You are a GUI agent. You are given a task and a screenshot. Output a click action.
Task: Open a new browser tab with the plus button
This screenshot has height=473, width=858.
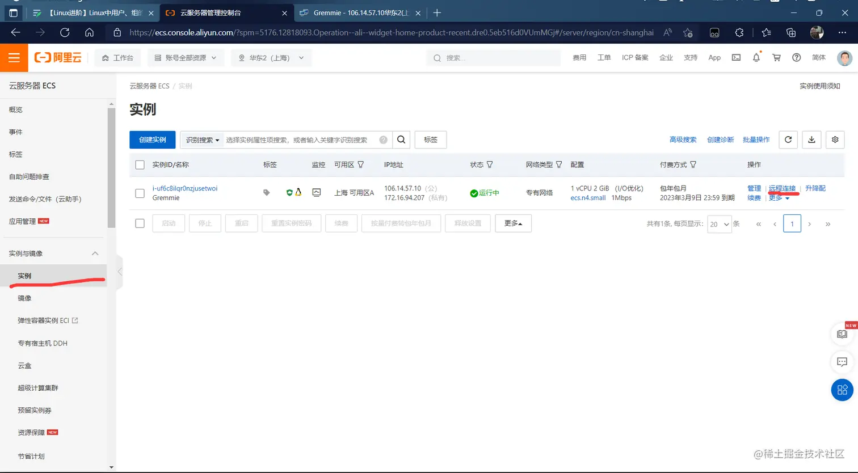(x=437, y=12)
